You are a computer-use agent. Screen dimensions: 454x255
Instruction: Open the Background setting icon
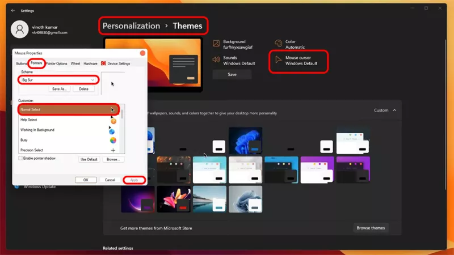pyautogui.click(x=216, y=44)
